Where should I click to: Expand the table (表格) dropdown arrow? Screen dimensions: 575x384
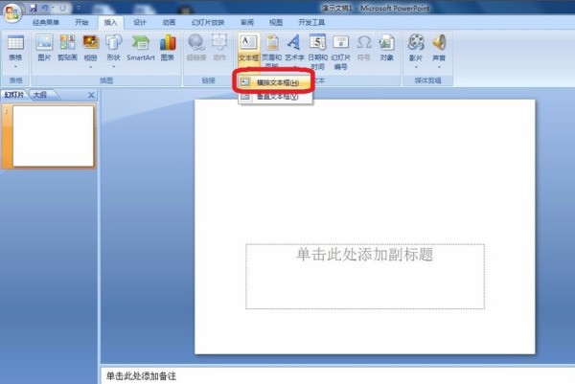click(15, 67)
